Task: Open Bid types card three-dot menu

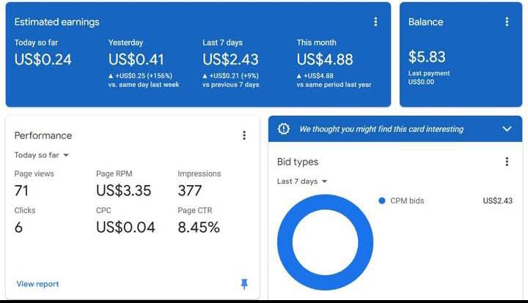Action: [x=507, y=162]
